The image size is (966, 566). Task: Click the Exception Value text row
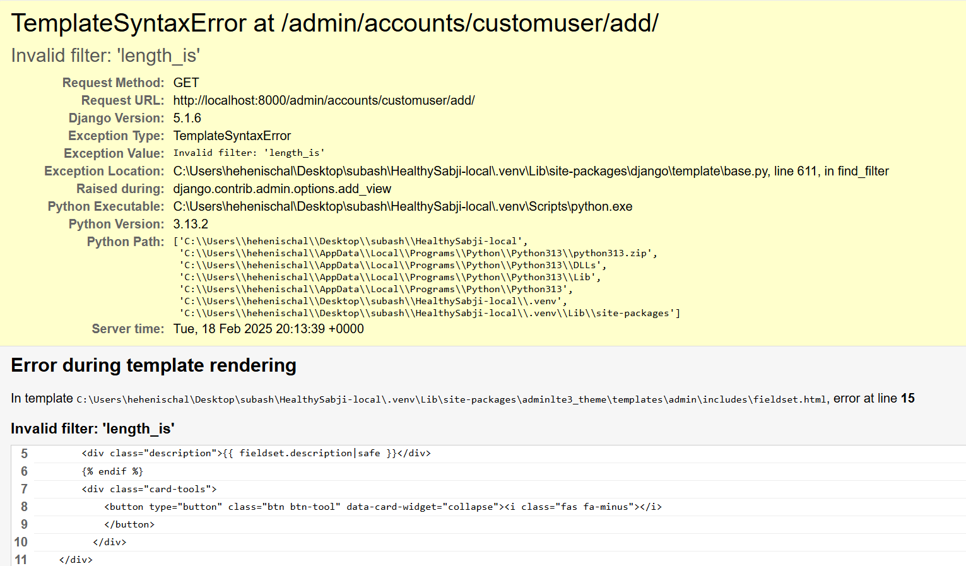(x=248, y=152)
